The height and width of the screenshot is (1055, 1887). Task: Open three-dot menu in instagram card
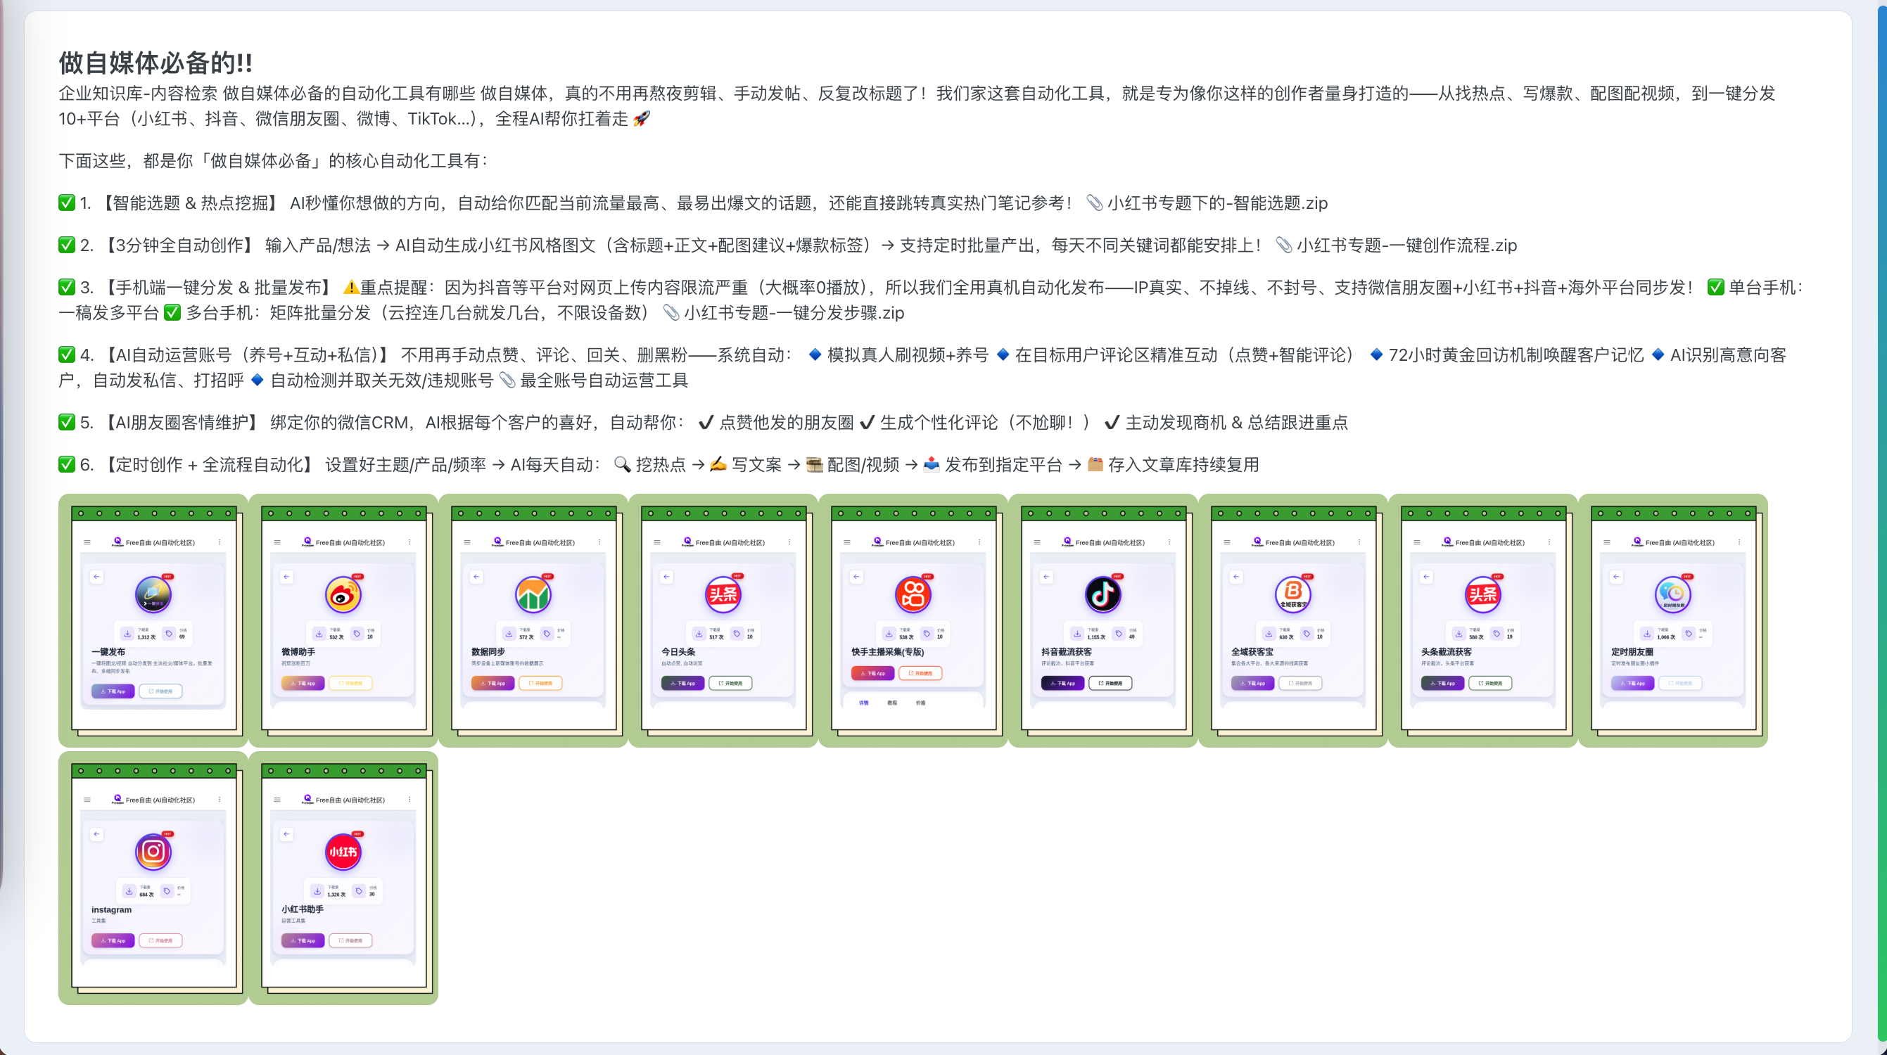tap(219, 800)
